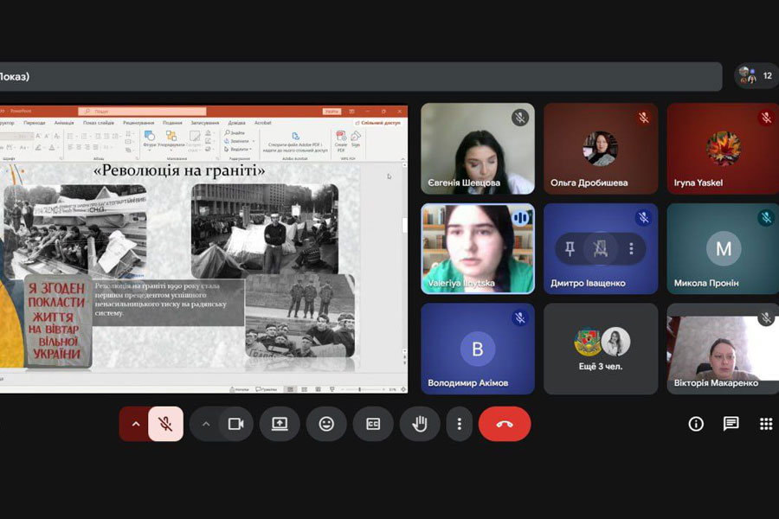This screenshot has width=779, height=519.
Task: Turn on the camera
Action: click(236, 424)
